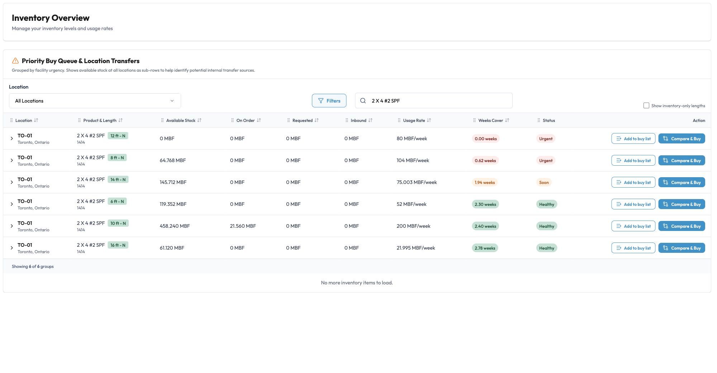
Task: Add 8 ft - N to buy list
Action: [x=633, y=161]
